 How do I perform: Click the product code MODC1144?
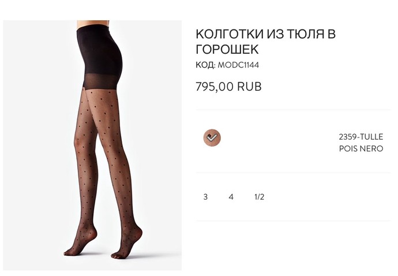click(x=238, y=65)
